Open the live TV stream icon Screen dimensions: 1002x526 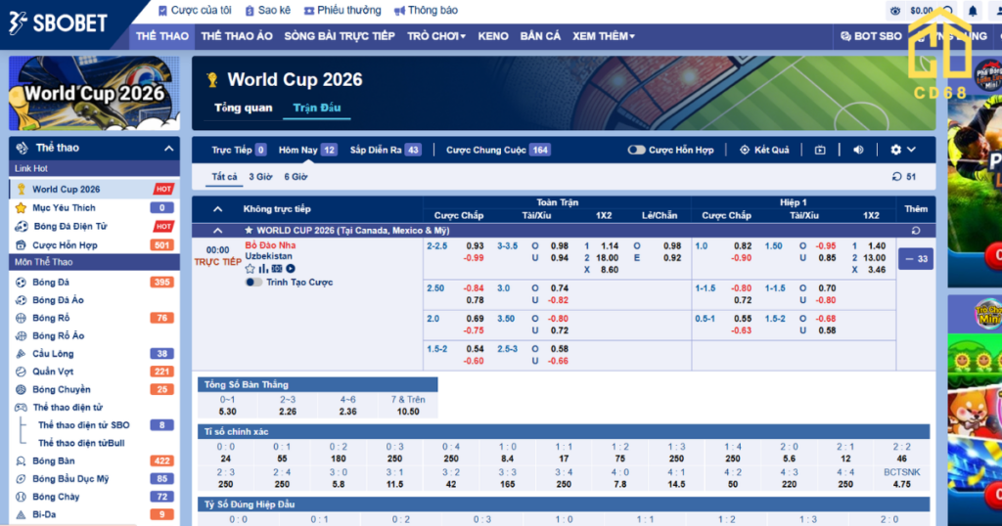[820, 150]
